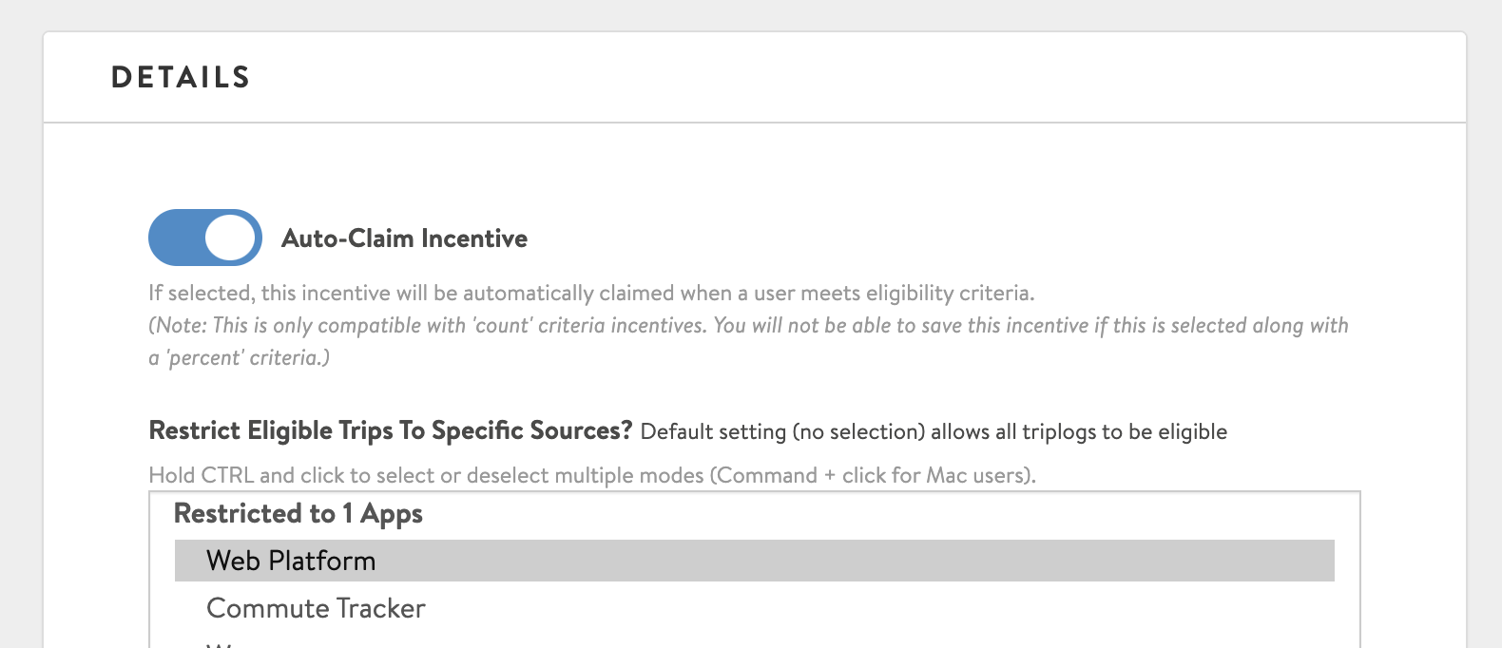
Task: Click empty area right of "Restricted to 1 Apps"
Action: 856,514
